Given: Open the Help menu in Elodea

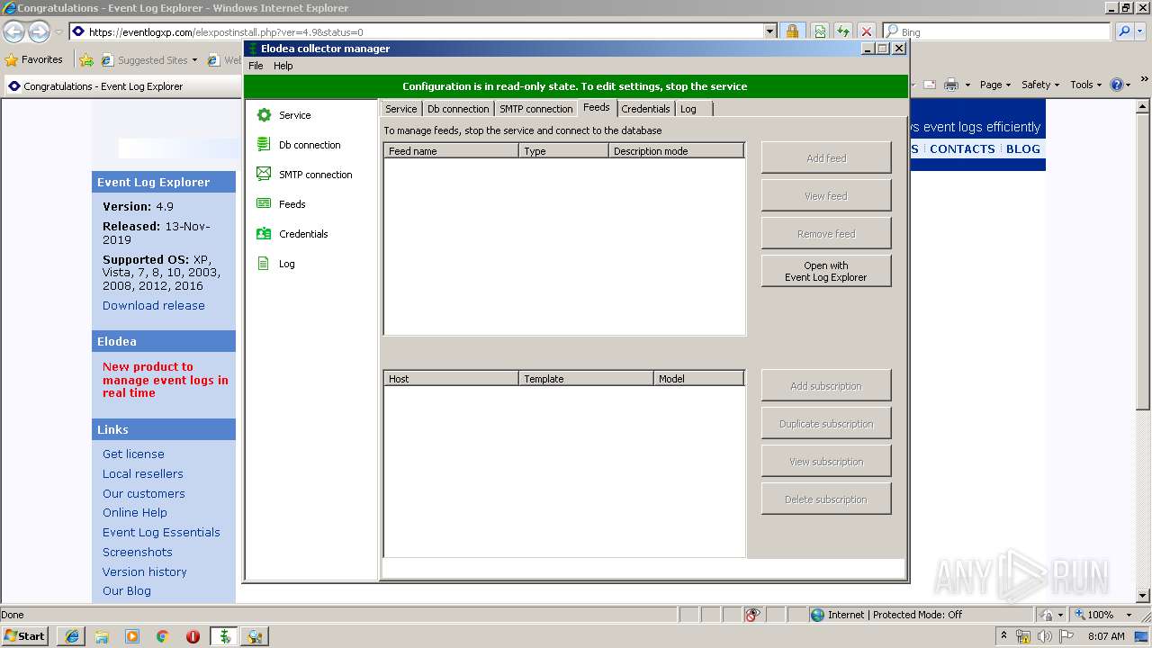Looking at the screenshot, I should pyautogui.click(x=283, y=66).
